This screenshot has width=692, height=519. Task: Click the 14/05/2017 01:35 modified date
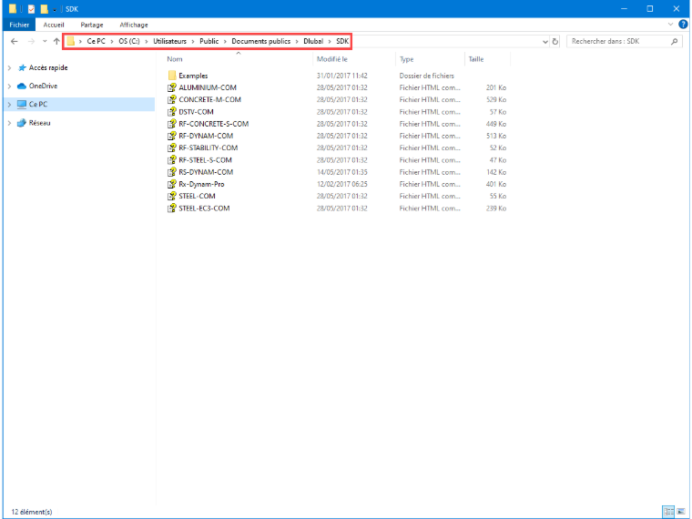coord(342,172)
